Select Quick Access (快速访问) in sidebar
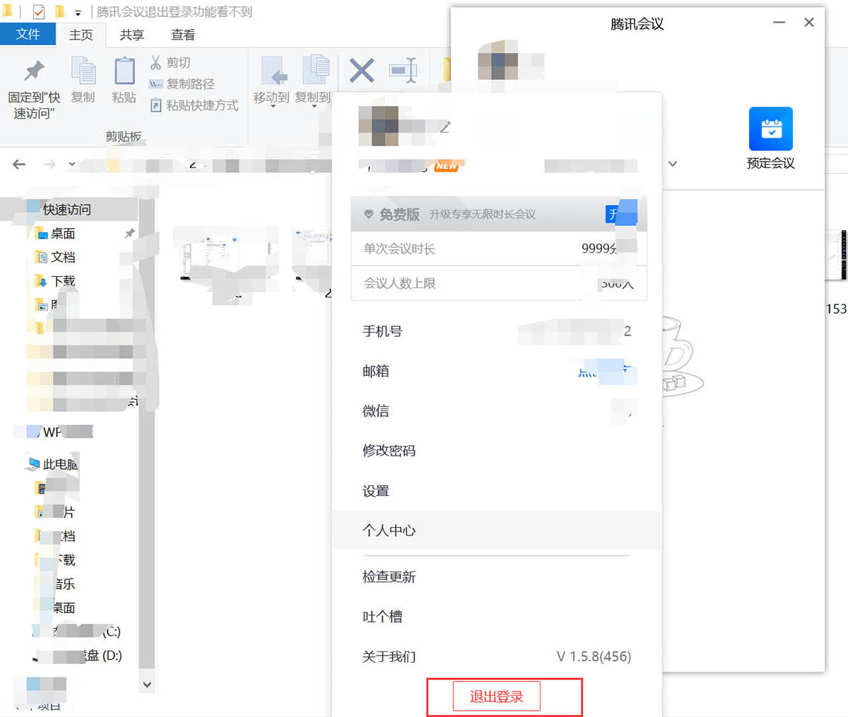Viewport: 848px width, 717px height. tap(66, 210)
